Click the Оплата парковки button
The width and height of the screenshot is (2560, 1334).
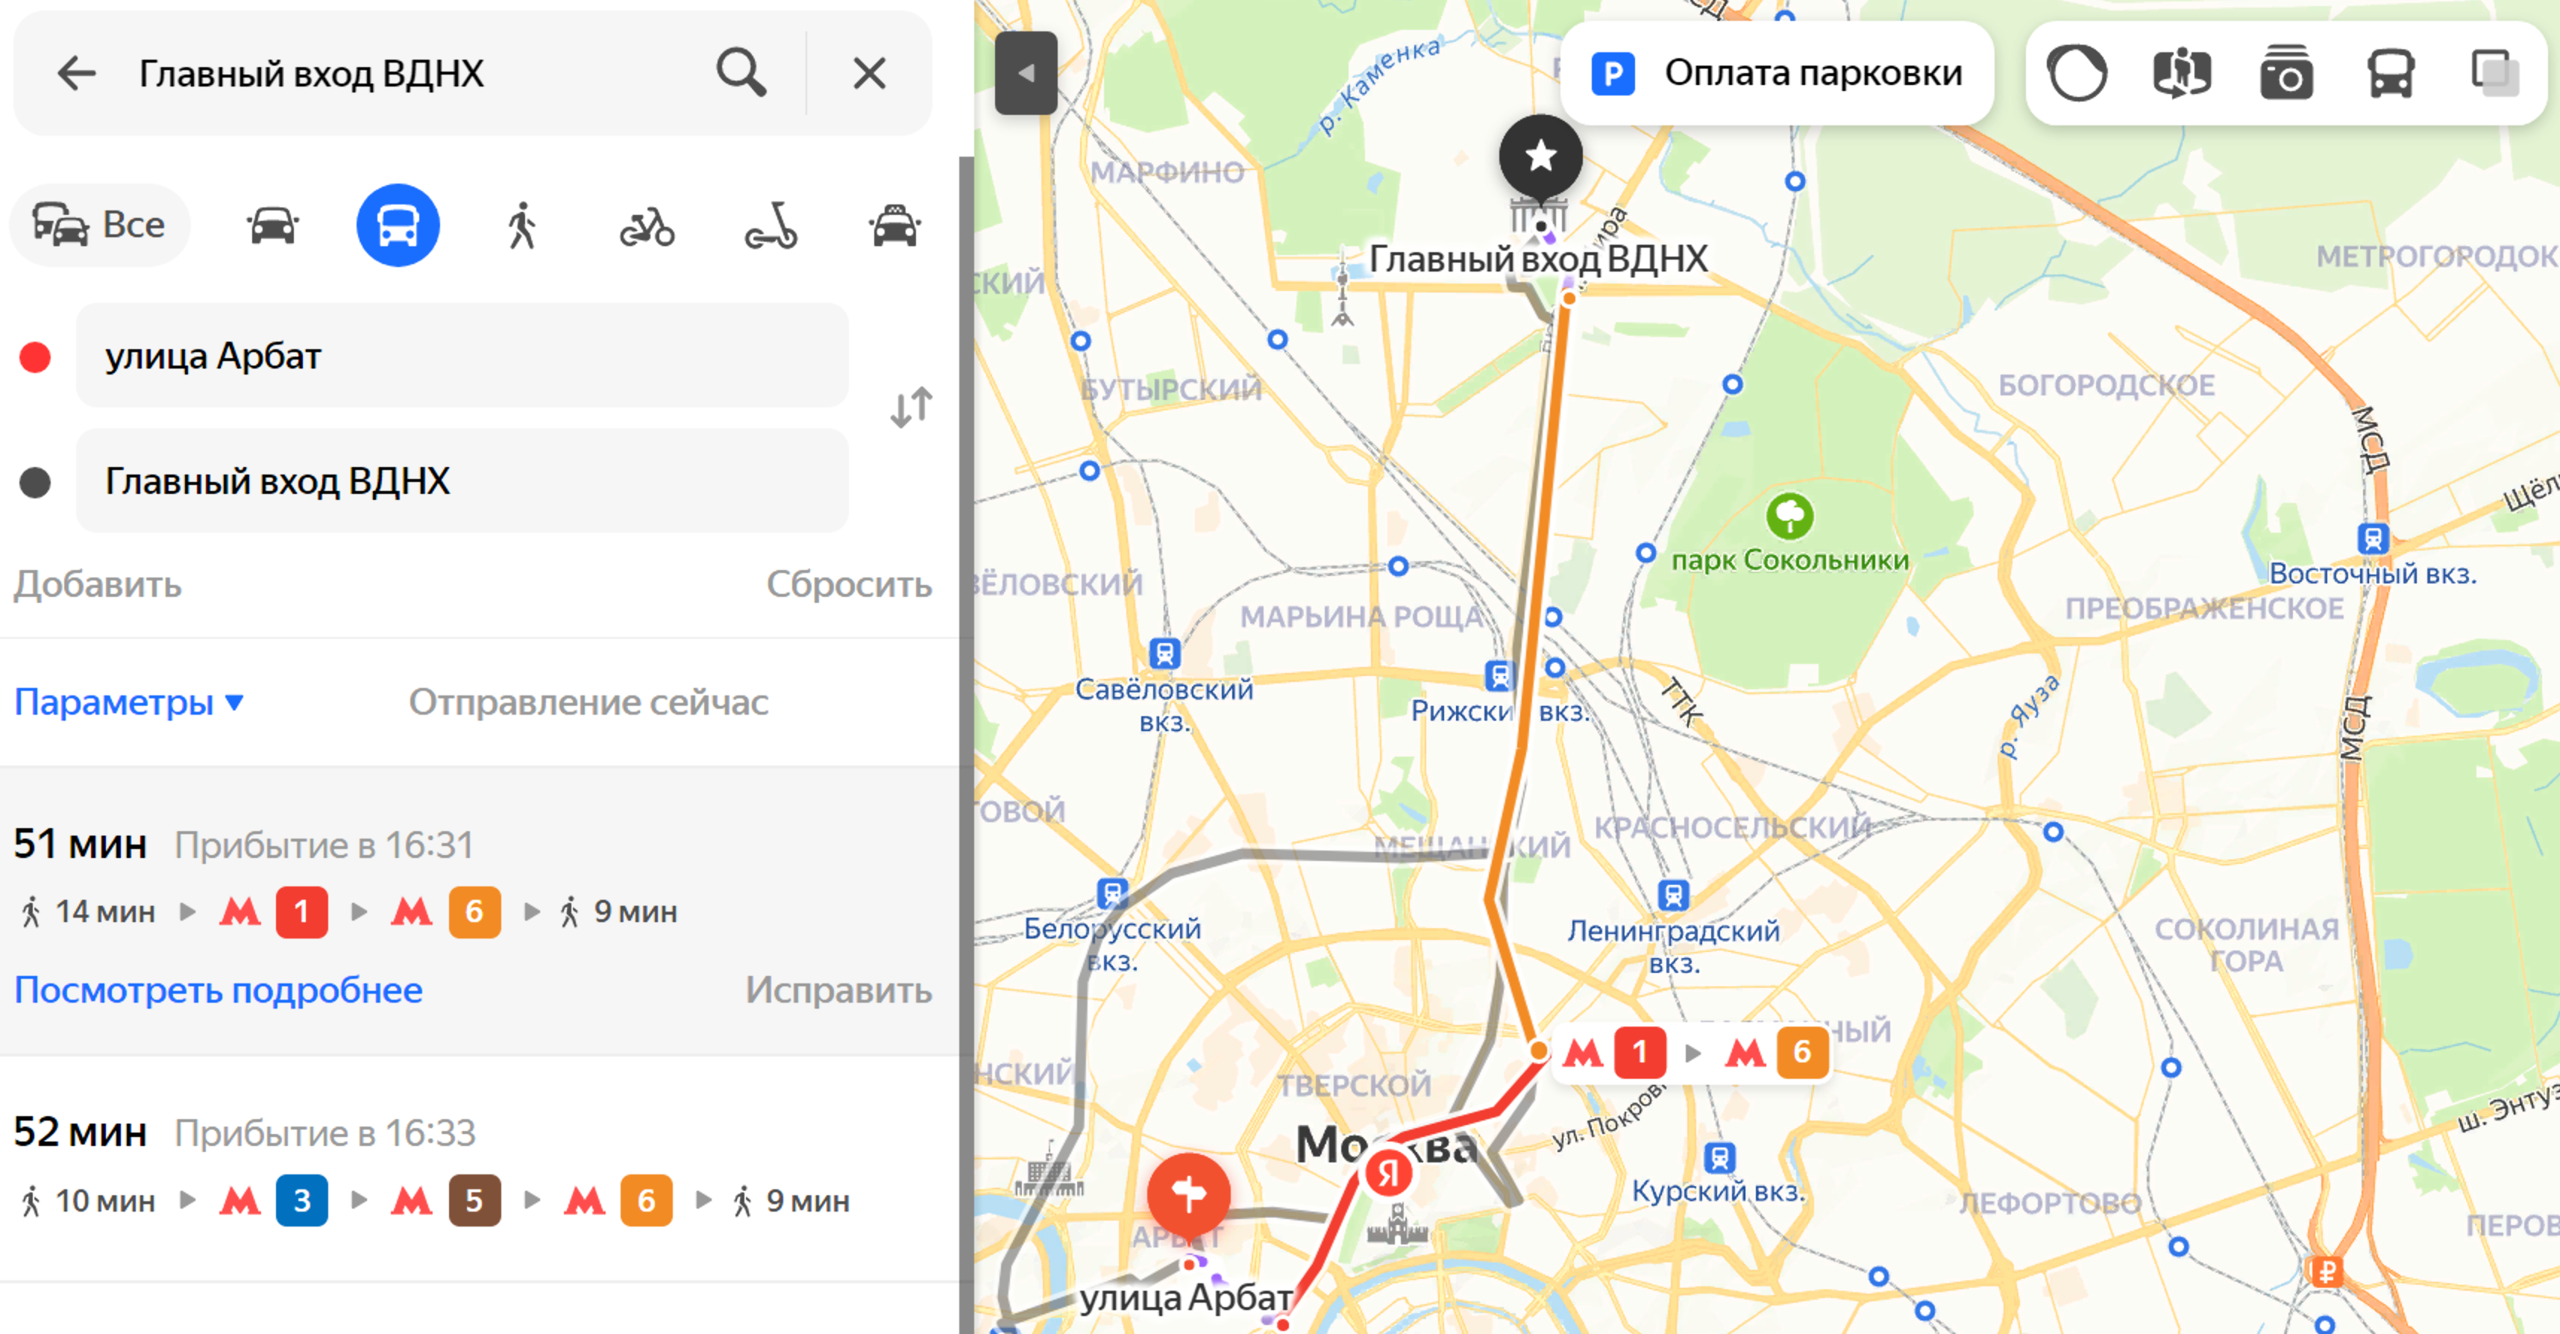pos(1777,72)
